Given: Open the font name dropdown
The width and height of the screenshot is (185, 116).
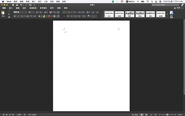Looking at the screenshot, I should 27,12.
